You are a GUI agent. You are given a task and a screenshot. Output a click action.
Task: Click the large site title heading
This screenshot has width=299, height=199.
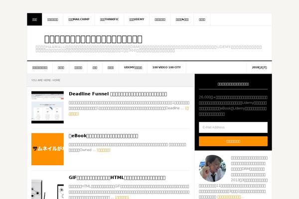93,39
